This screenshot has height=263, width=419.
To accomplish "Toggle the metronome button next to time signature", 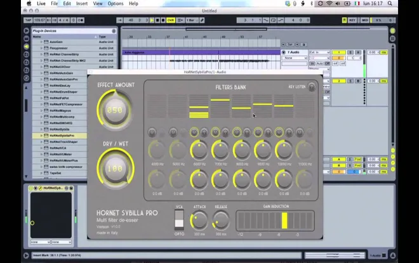I will pos(80,20).
